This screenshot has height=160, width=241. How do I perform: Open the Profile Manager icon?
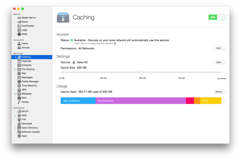(19, 81)
